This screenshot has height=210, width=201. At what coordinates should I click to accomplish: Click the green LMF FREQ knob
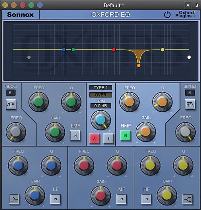coord(39,102)
